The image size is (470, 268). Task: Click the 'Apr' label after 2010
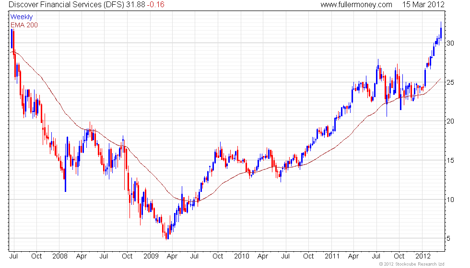263,257
